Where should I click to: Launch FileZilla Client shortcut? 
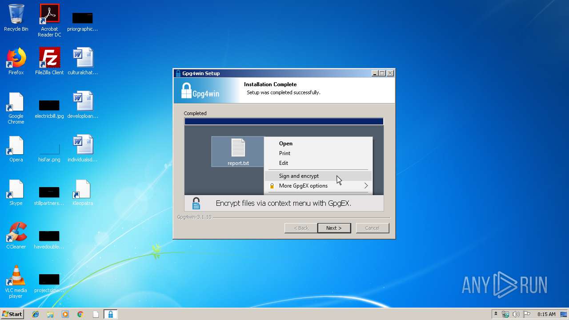coord(49,62)
